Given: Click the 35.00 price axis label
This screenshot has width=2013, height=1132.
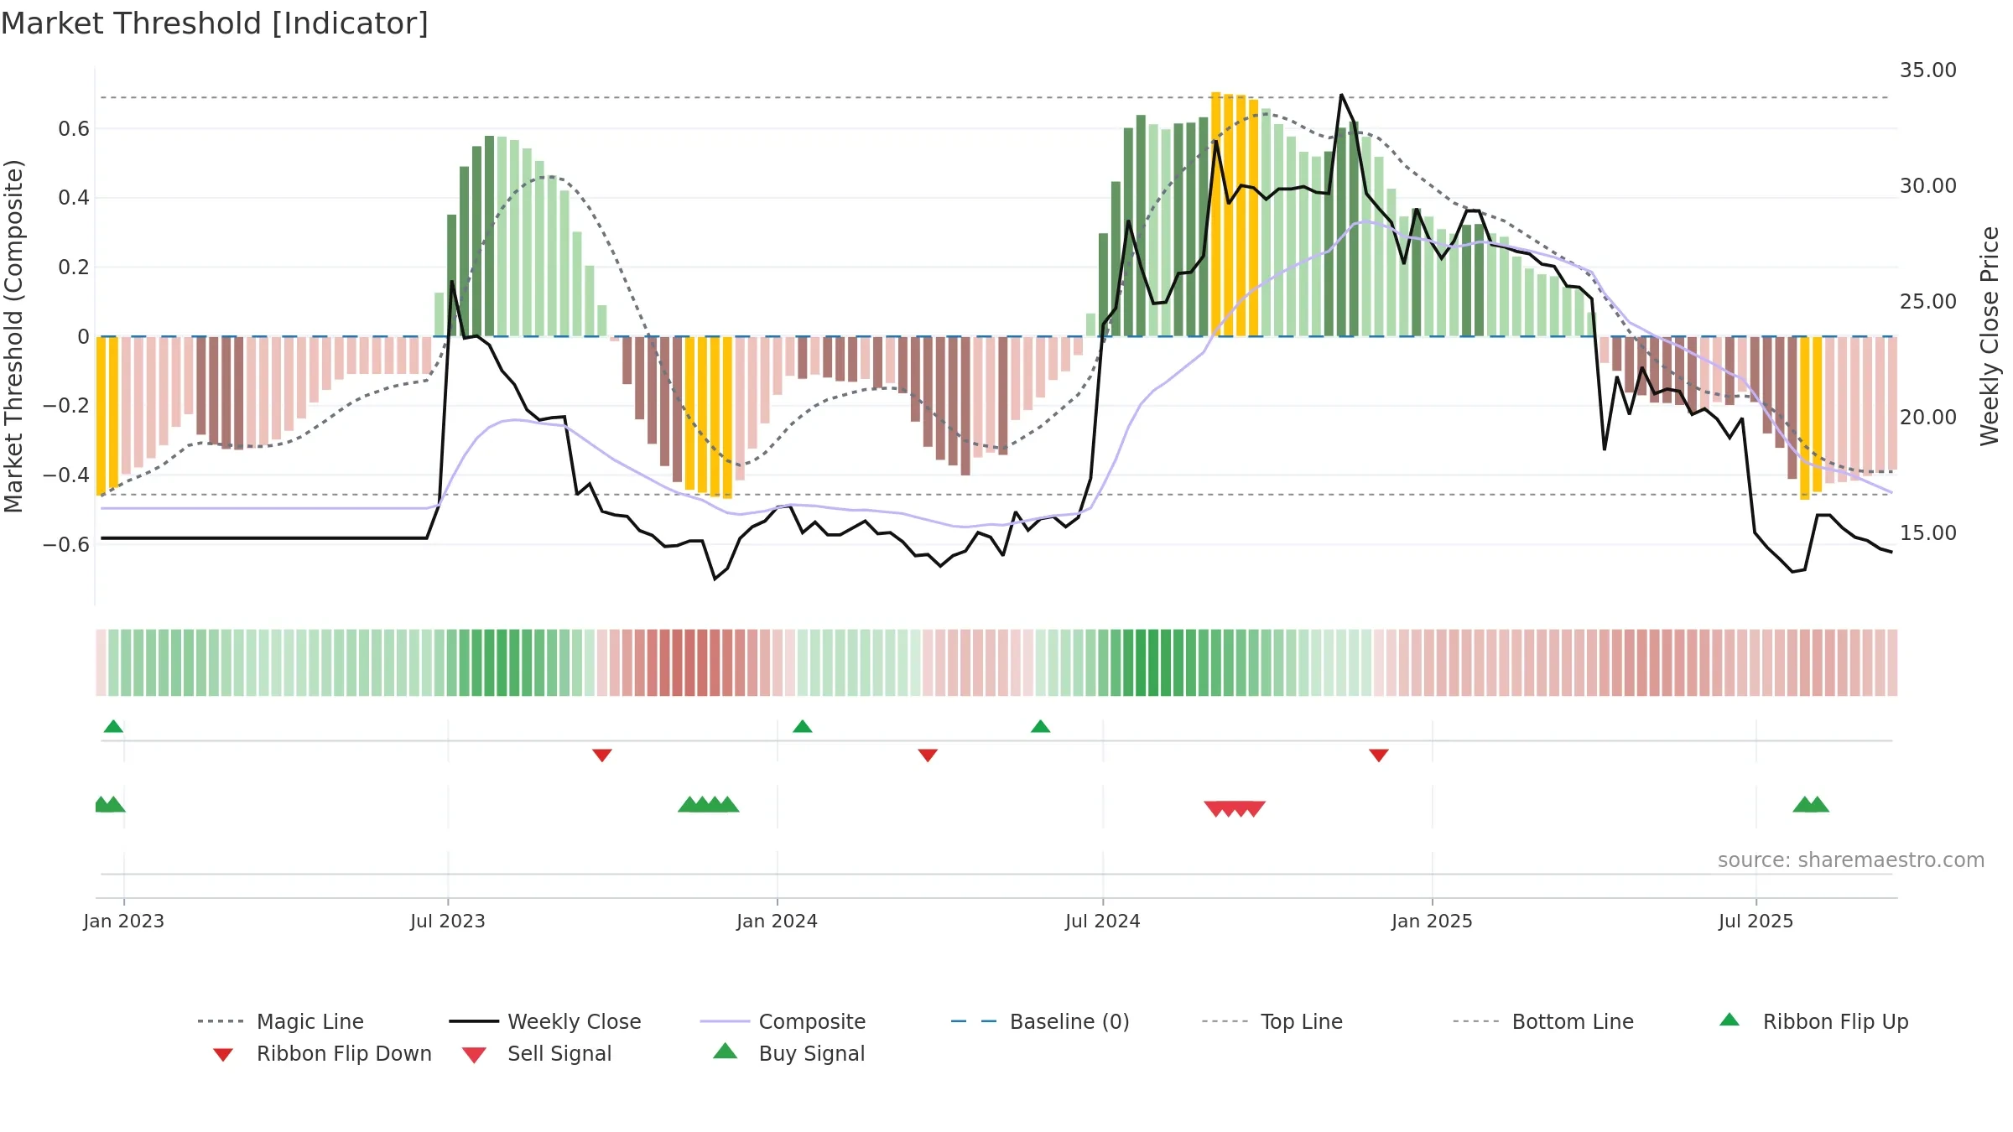Looking at the screenshot, I should [1927, 70].
